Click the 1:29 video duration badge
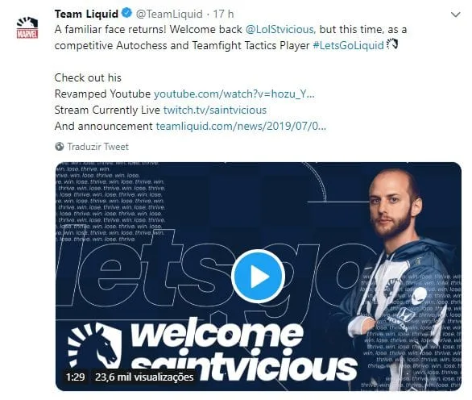This screenshot has width=472, height=400. [x=75, y=377]
